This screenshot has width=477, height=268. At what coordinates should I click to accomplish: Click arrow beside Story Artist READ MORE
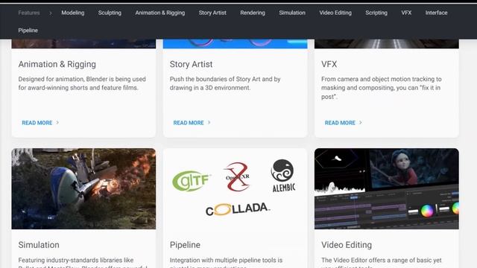[x=209, y=122]
